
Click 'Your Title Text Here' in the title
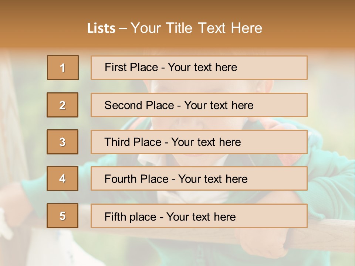click(196, 28)
